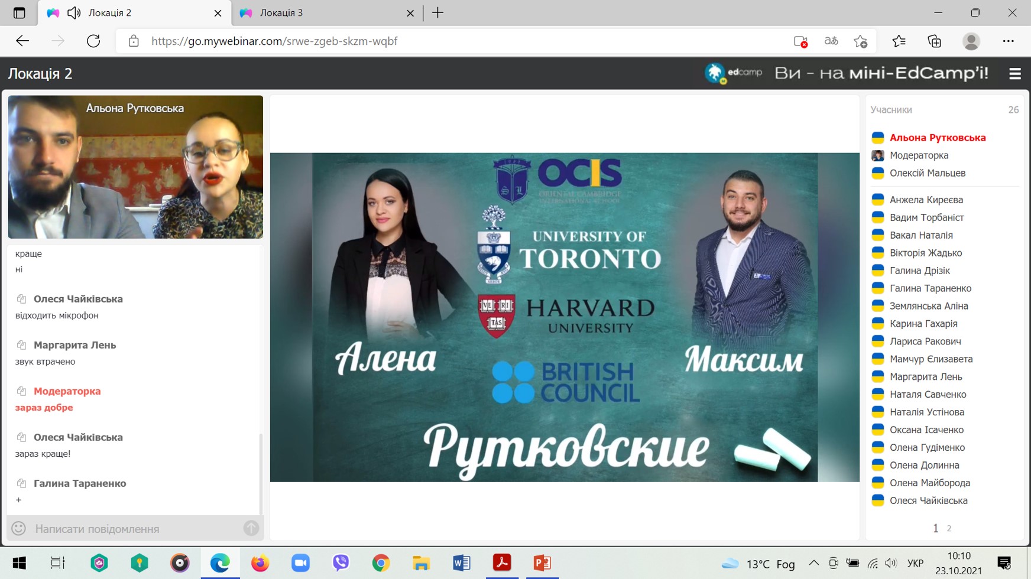
Task: Select participant Карина Гахарія
Action: click(x=923, y=324)
